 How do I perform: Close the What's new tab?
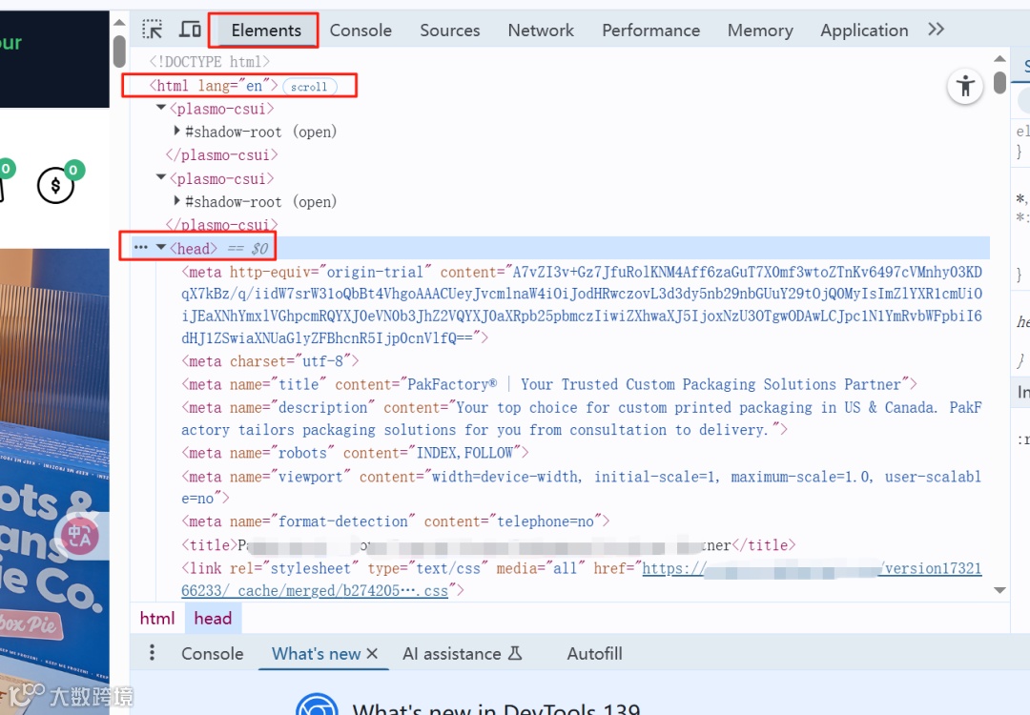(x=372, y=653)
